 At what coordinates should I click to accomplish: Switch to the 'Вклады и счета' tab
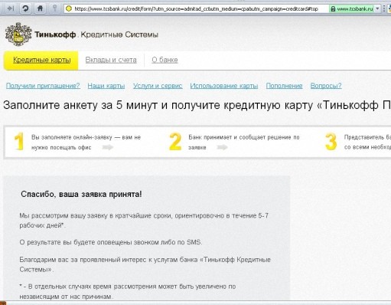tap(111, 60)
